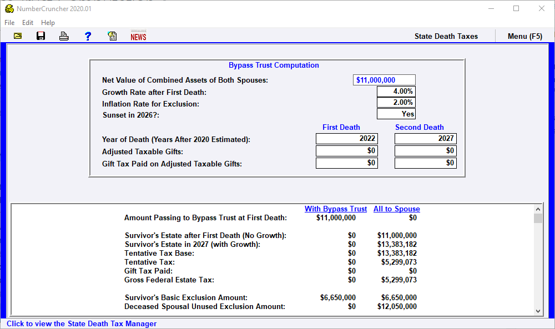Image resolution: width=555 pixels, height=329 pixels.
Task: Open the File menu
Action: [9, 23]
